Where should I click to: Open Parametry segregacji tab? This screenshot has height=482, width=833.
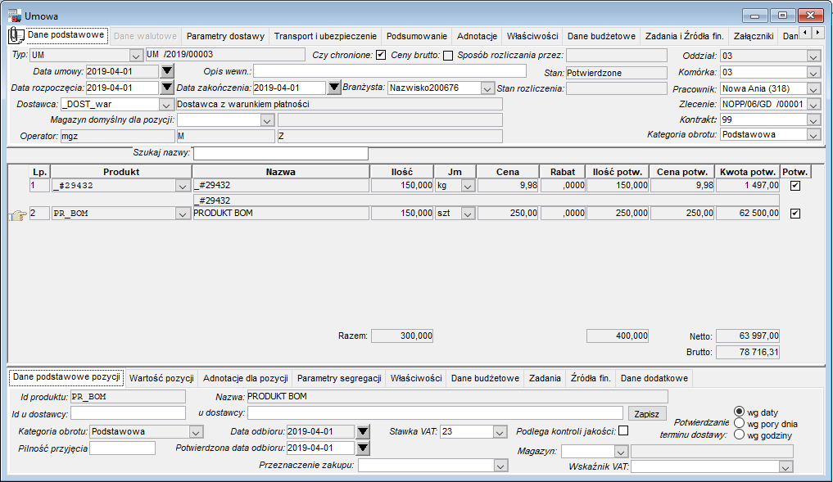pos(339,378)
